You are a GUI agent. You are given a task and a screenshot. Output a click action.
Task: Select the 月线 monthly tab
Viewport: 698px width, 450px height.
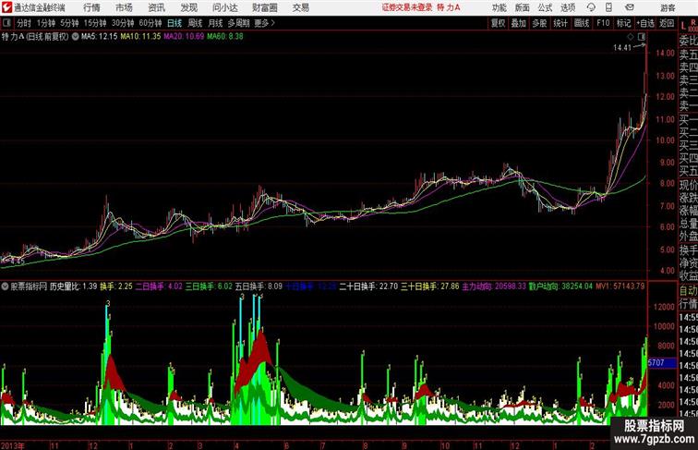[x=215, y=23]
